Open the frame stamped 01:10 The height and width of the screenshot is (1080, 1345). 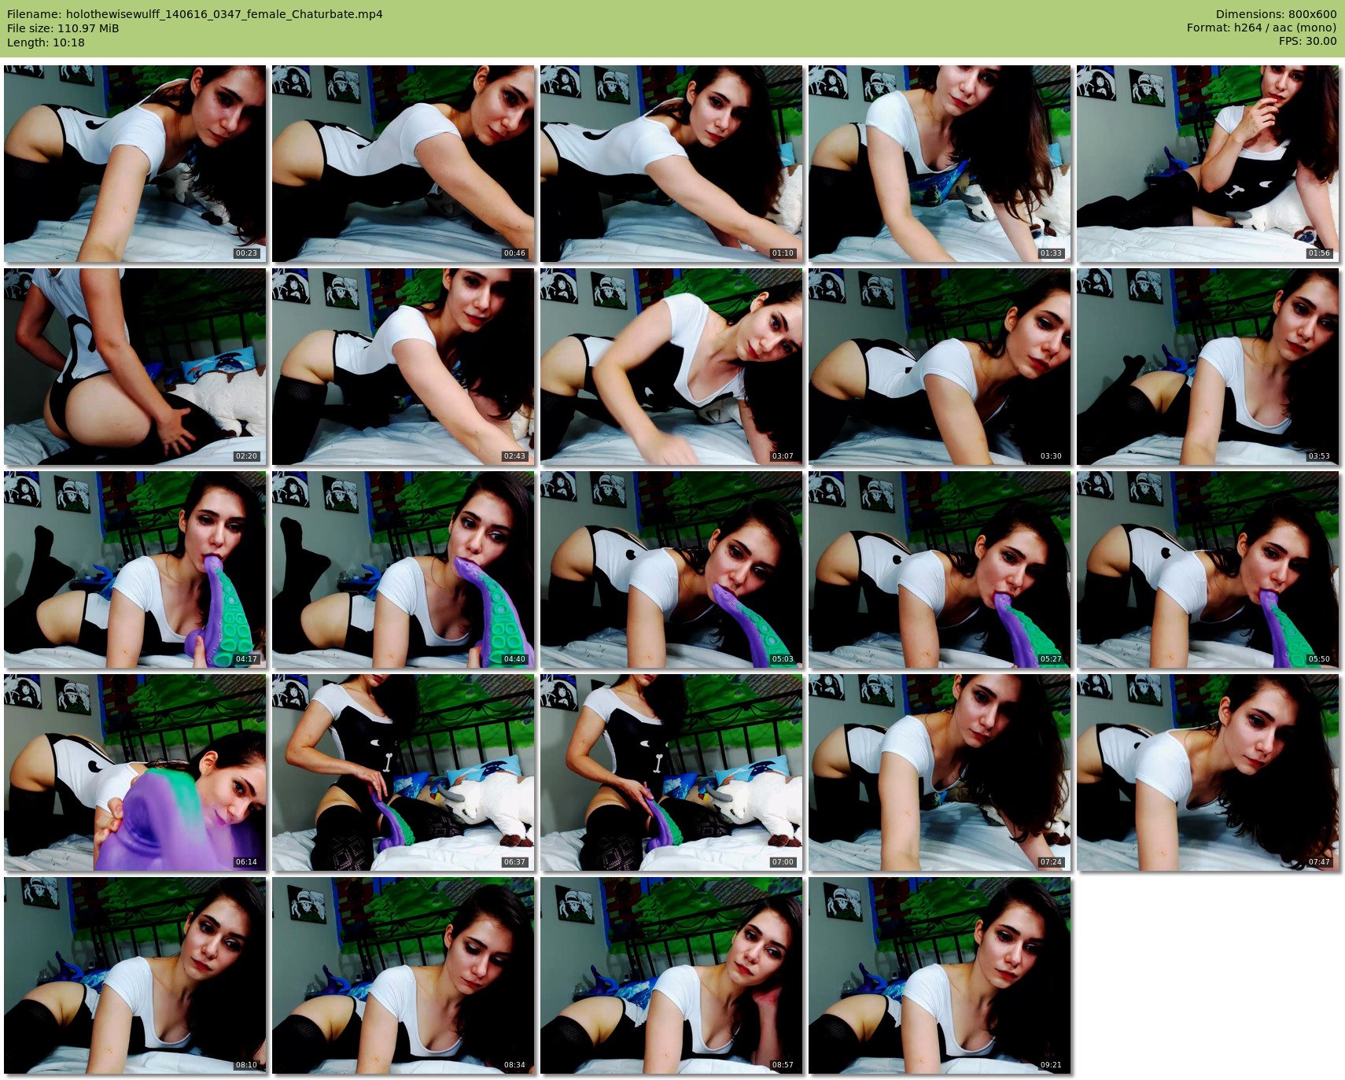671,163
